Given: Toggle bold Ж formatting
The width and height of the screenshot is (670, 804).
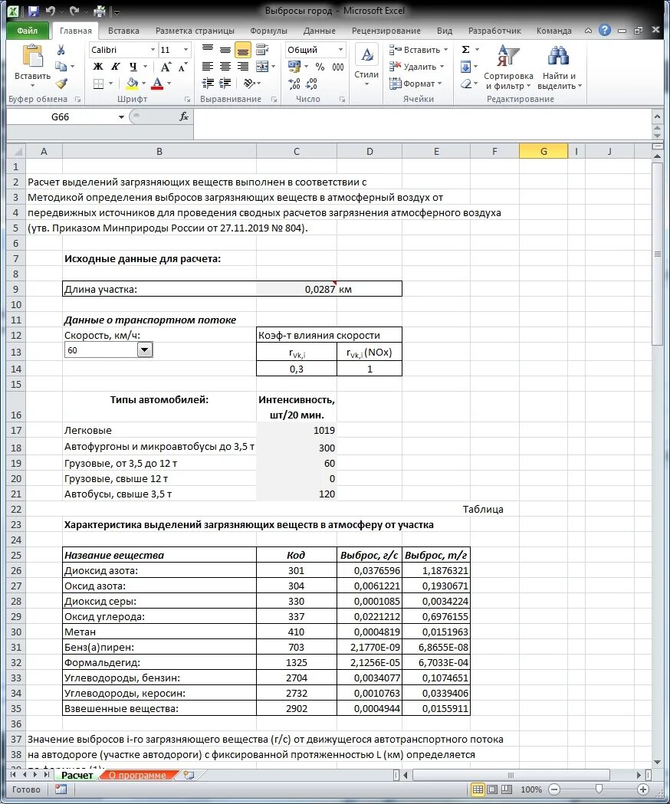Looking at the screenshot, I should click(x=98, y=67).
